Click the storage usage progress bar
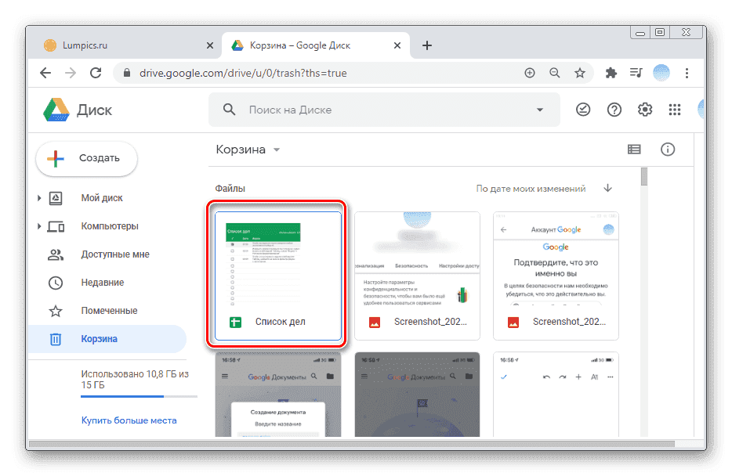The width and height of the screenshot is (732, 476). click(140, 397)
